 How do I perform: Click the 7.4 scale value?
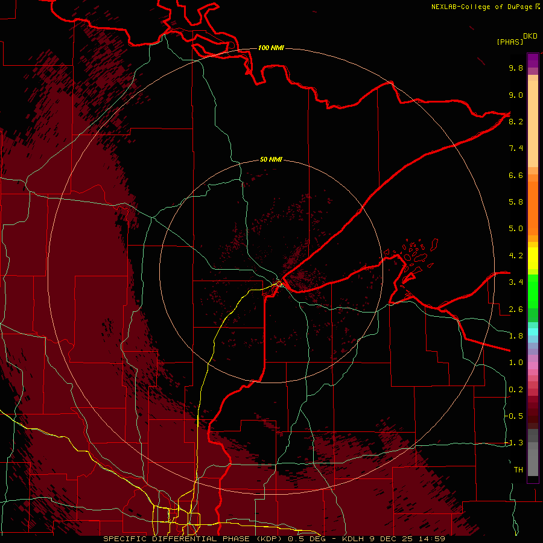pos(516,148)
